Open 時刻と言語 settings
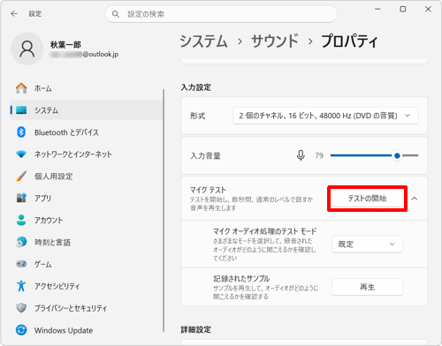This screenshot has width=442, height=346. click(86, 242)
